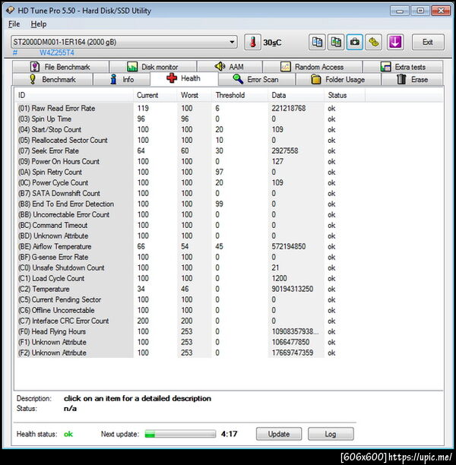Image resolution: width=456 pixels, height=465 pixels.
Task: Switch to the Benchmark tab
Action: (x=52, y=80)
